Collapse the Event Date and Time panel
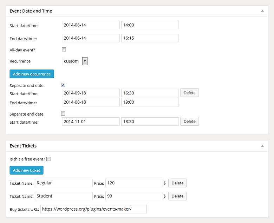This screenshot has width=274, height=223. (x=262, y=11)
